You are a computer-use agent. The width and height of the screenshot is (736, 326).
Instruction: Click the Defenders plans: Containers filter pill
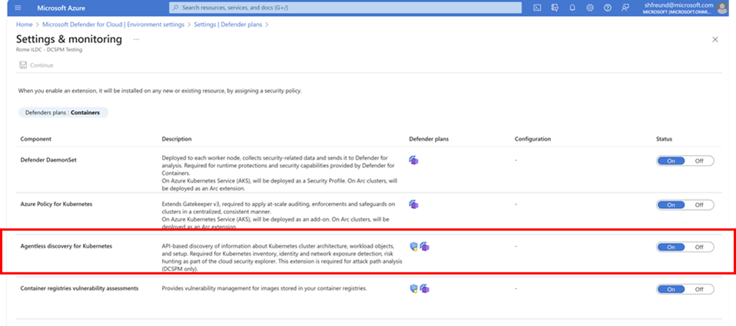point(63,113)
